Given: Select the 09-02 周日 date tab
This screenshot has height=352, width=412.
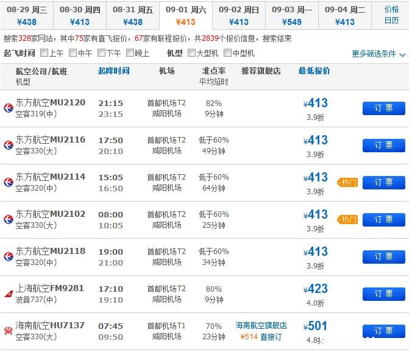Looking at the screenshot, I should (239, 15).
